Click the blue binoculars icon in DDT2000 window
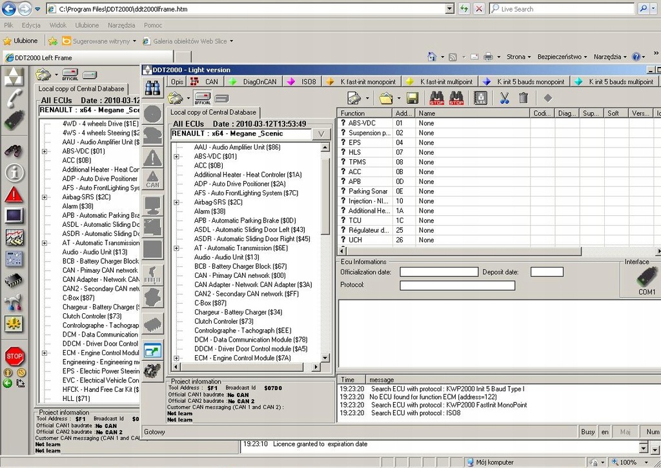The width and height of the screenshot is (661, 468). pos(152,88)
